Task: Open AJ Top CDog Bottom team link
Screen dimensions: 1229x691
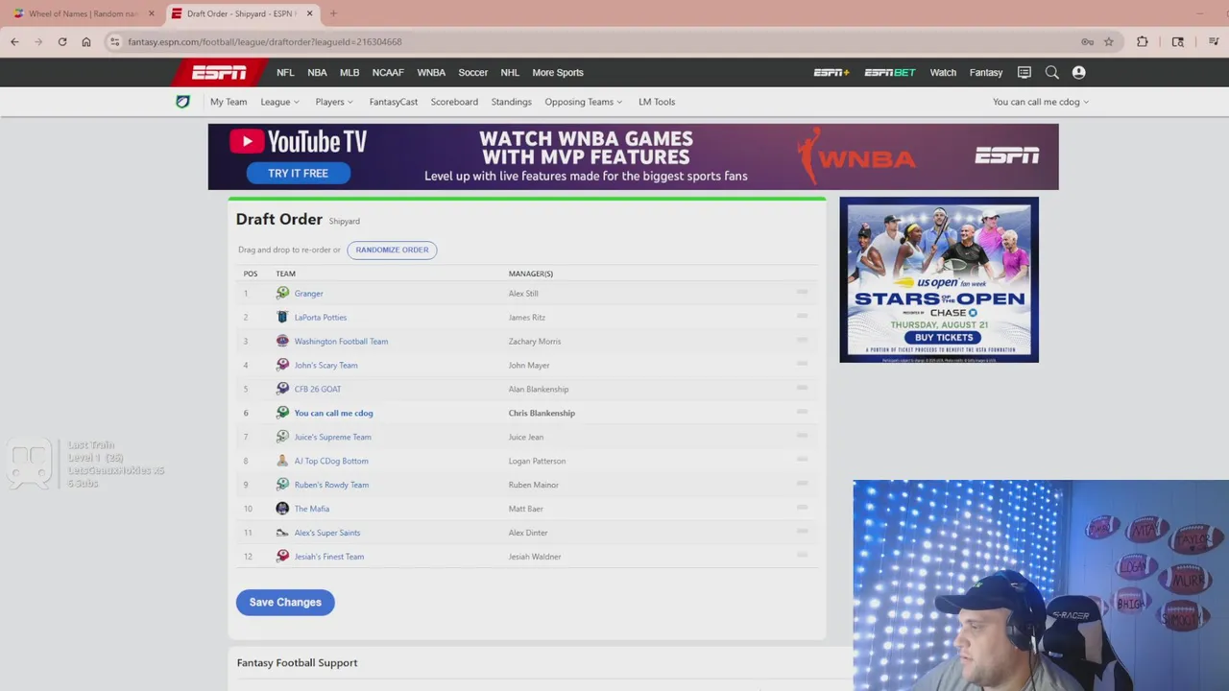Action: 331,461
